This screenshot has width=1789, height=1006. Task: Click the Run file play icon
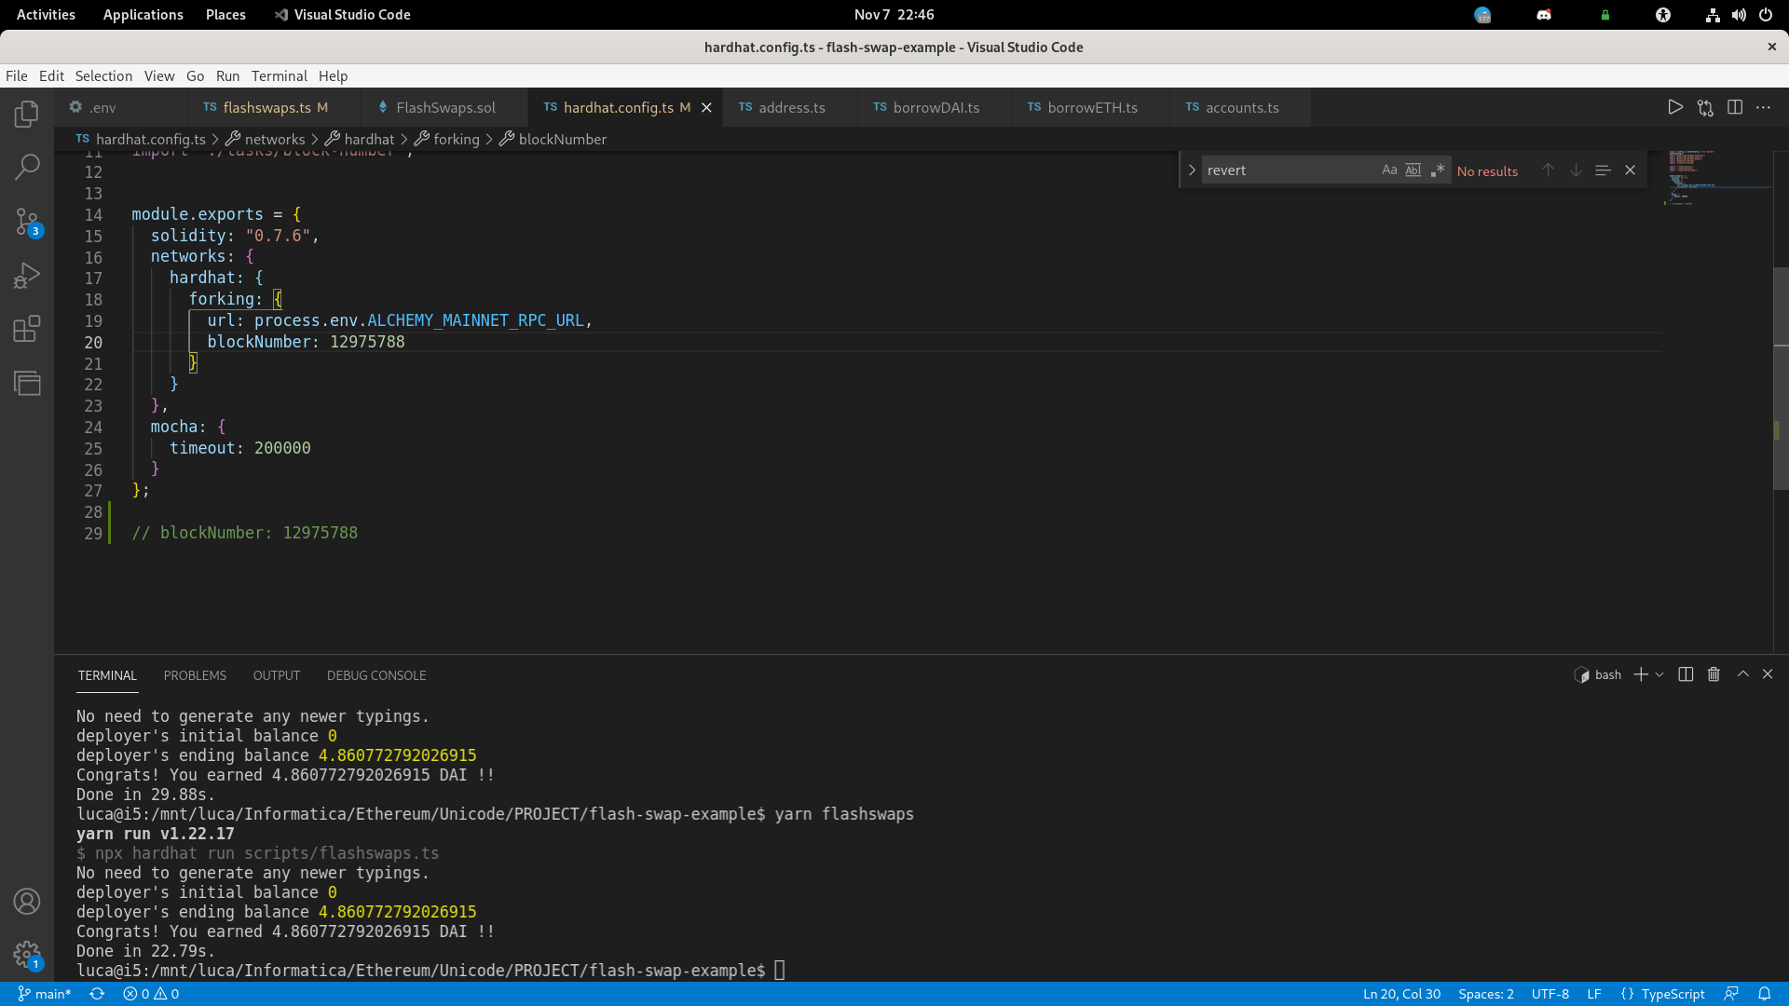1675,107
